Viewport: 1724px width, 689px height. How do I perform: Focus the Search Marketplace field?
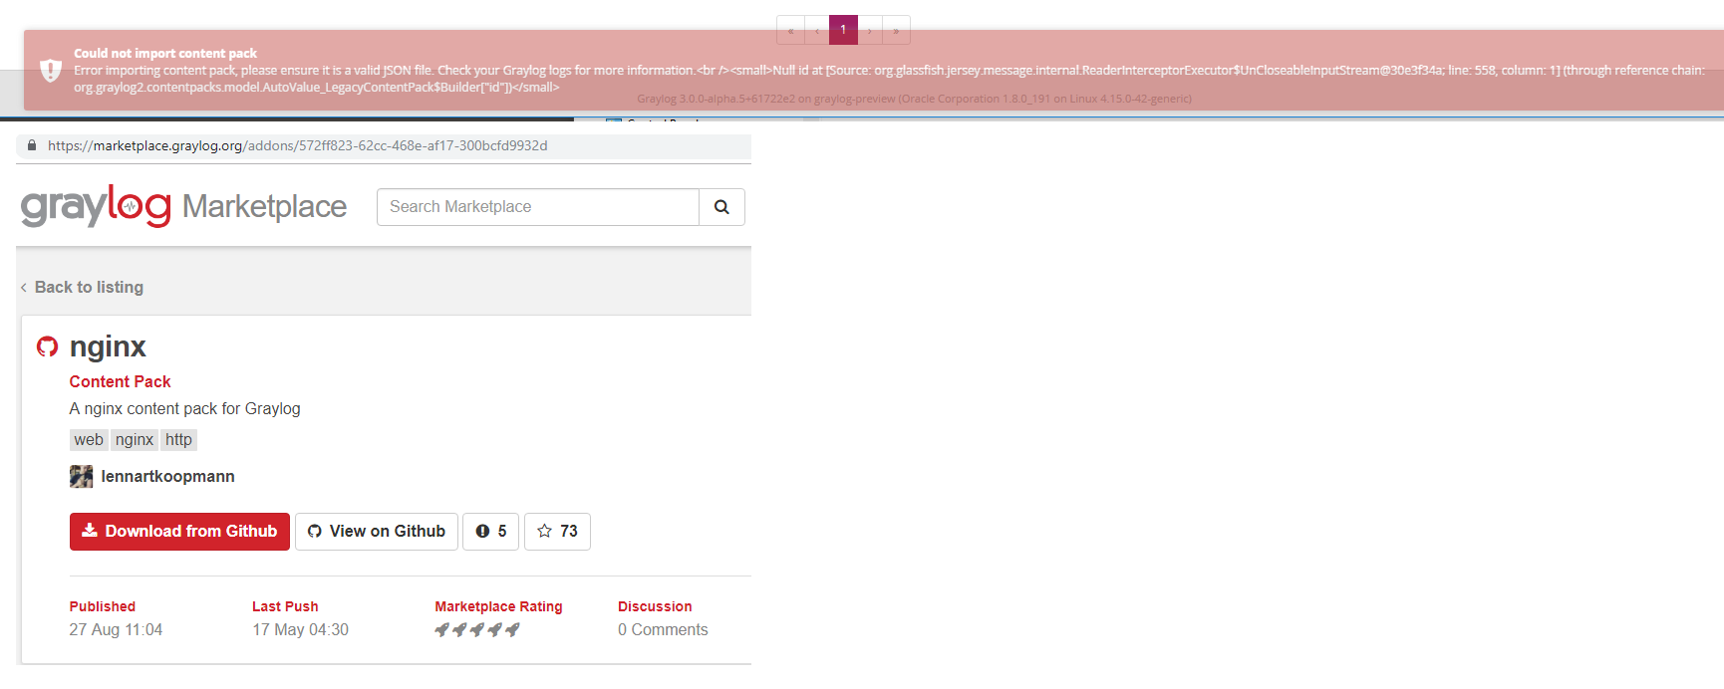click(x=538, y=207)
